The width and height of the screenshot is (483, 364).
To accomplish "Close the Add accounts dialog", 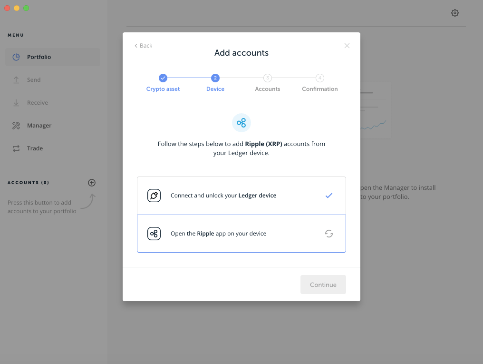I will [347, 46].
